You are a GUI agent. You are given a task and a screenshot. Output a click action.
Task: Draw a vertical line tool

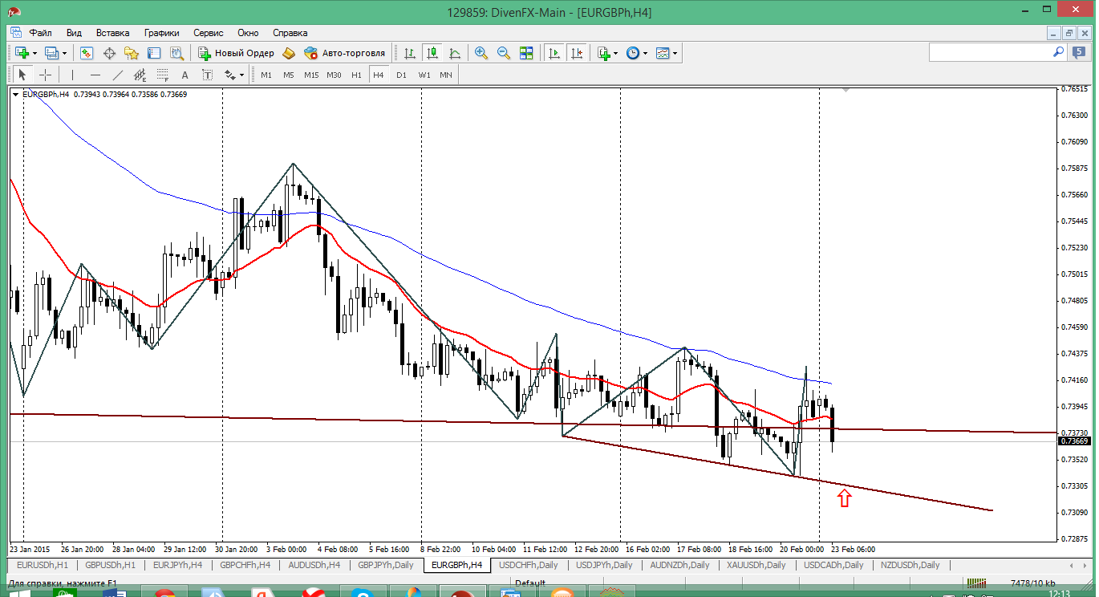click(72, 75)
